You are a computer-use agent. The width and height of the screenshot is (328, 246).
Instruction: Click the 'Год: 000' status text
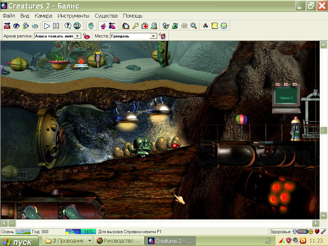[x=40, y=232]
